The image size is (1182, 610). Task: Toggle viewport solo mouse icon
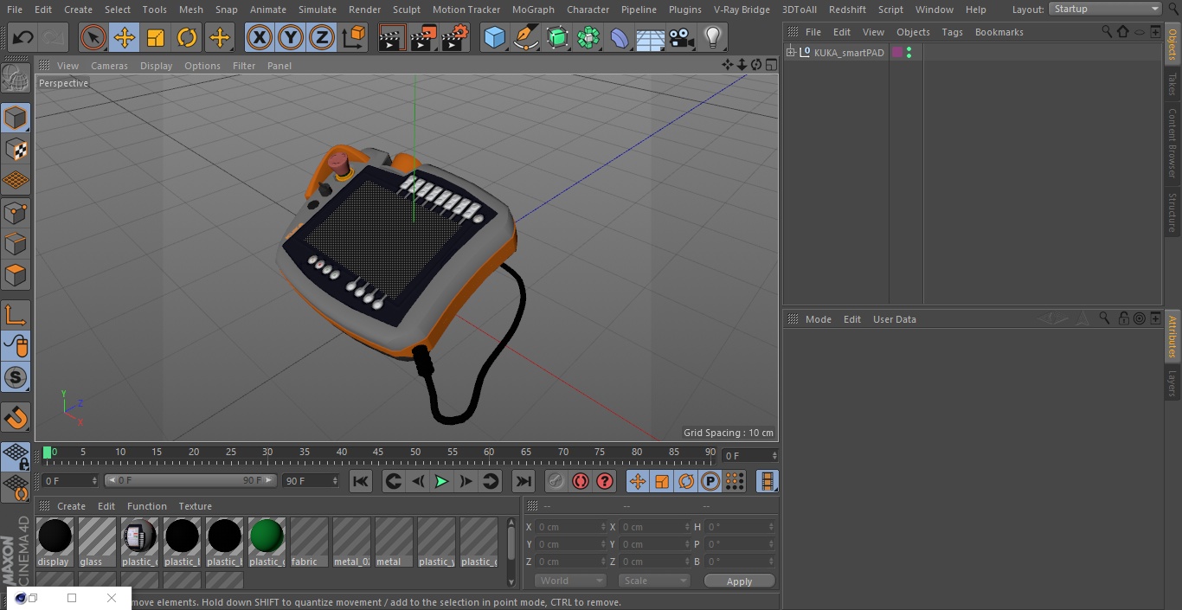(x=16, y=346)
